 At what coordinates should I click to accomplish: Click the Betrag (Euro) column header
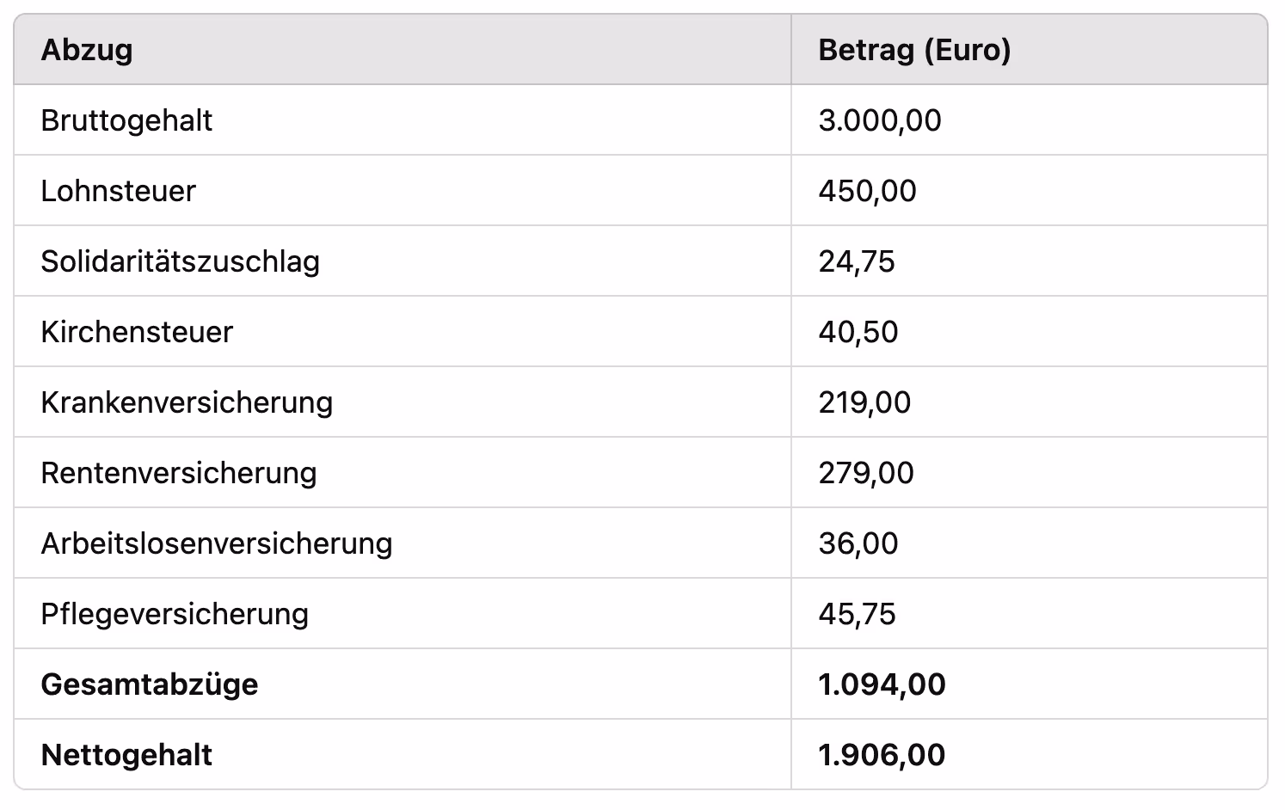click(x=914, y=50)
